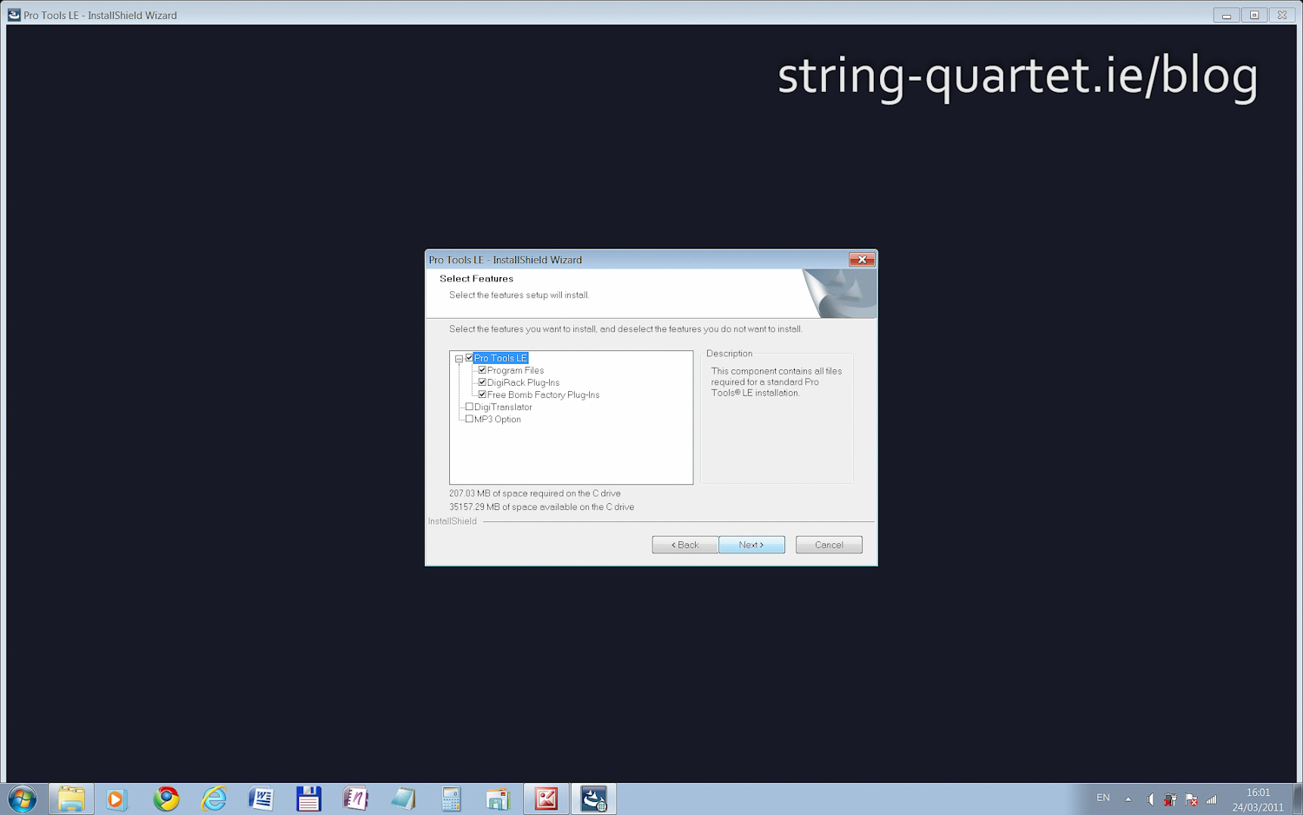Click the red square taskbar icon
Image resolution: width=1303 pixels, height=815 pixels.
(x=546, y=798)
